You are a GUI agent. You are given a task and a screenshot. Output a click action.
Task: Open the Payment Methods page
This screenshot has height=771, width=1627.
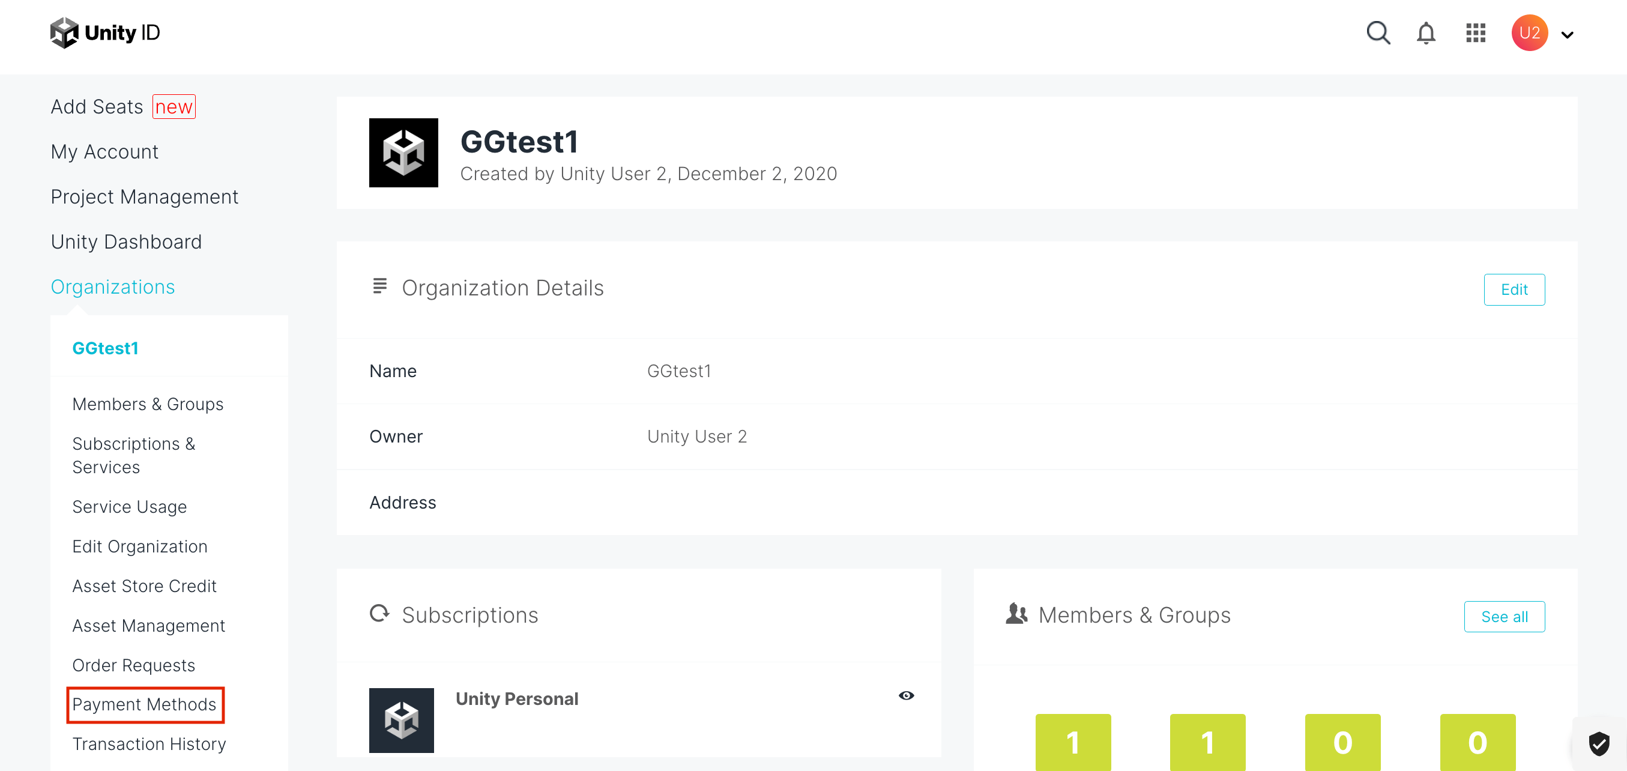coord(145,704)
